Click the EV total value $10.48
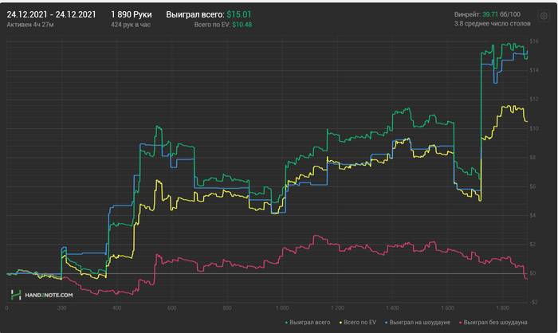This screenshot has width=558, height=333. point(242,25)
